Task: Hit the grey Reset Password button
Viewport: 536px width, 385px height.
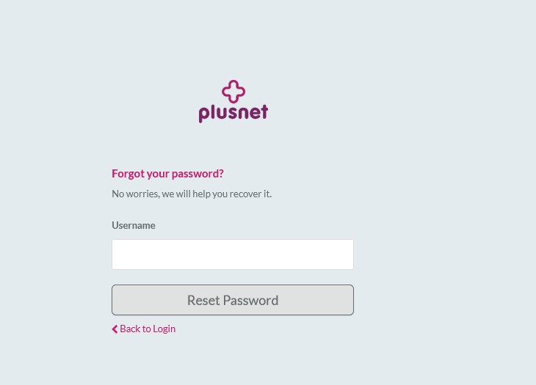Action: tap(233, 300)
